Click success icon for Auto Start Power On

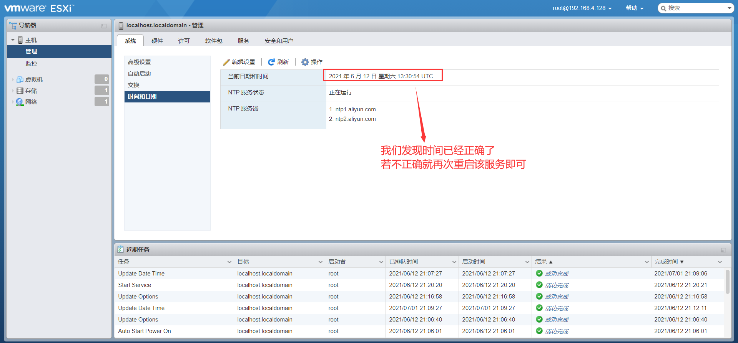point(539,331)
